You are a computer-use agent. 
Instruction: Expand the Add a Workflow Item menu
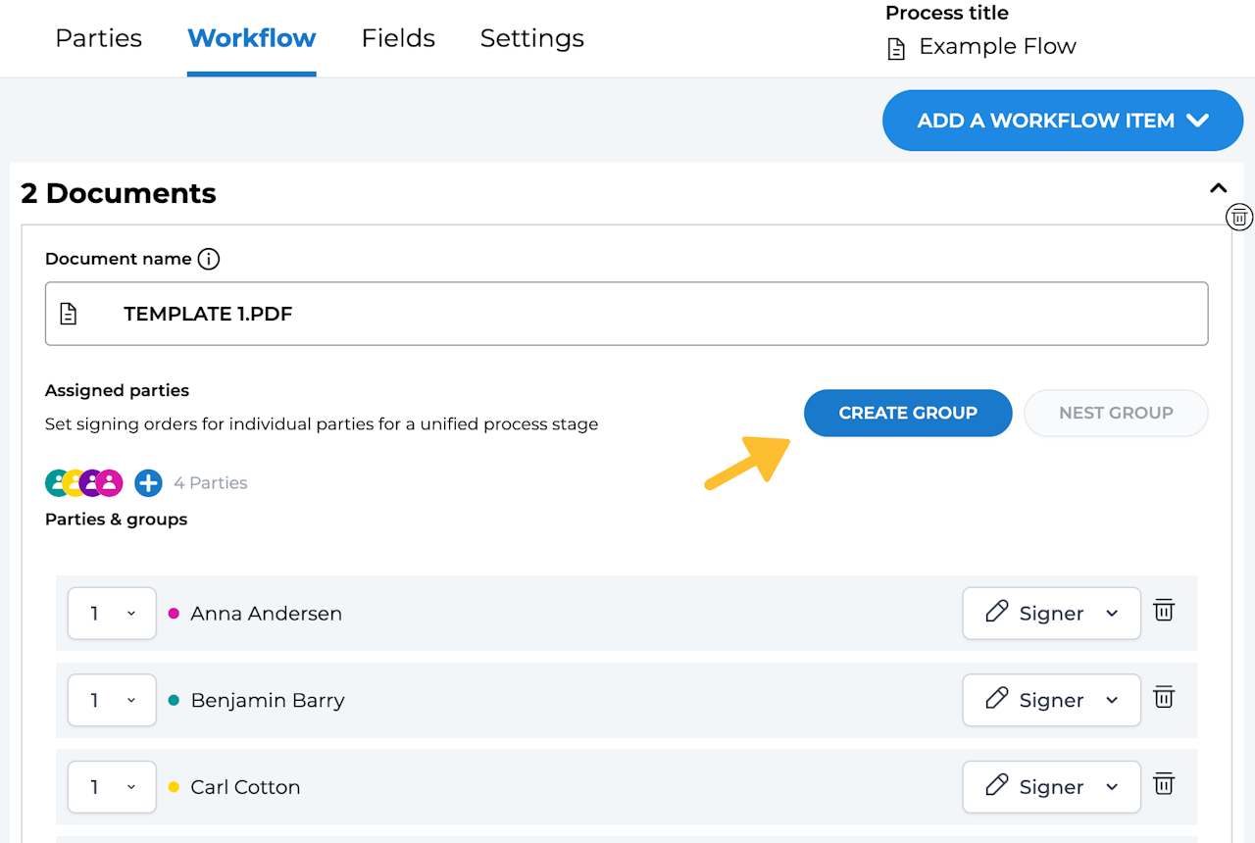(1062, 121)
